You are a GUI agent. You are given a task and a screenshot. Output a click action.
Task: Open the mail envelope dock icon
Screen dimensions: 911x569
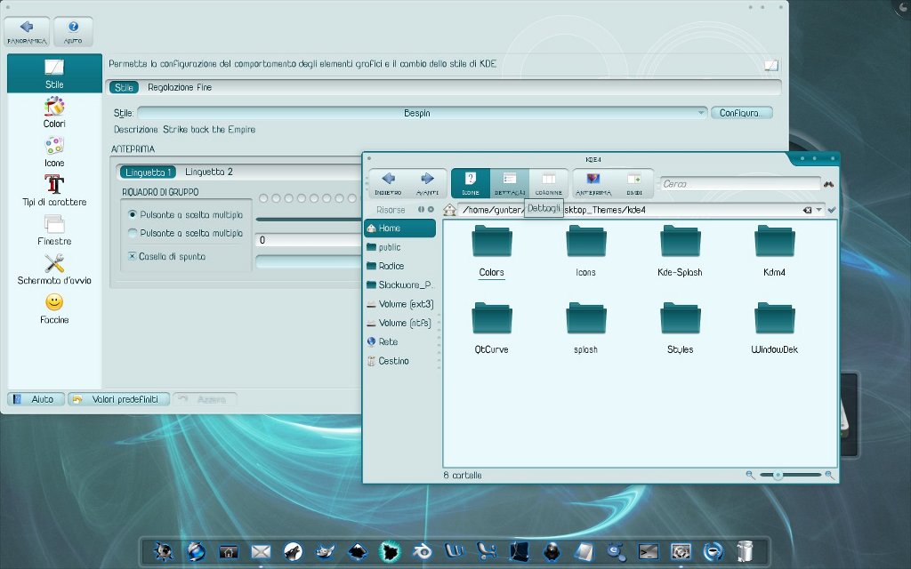point(261,550)
